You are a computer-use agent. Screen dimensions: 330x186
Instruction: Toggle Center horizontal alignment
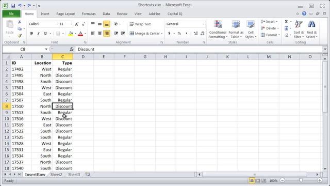click(100, 33)
